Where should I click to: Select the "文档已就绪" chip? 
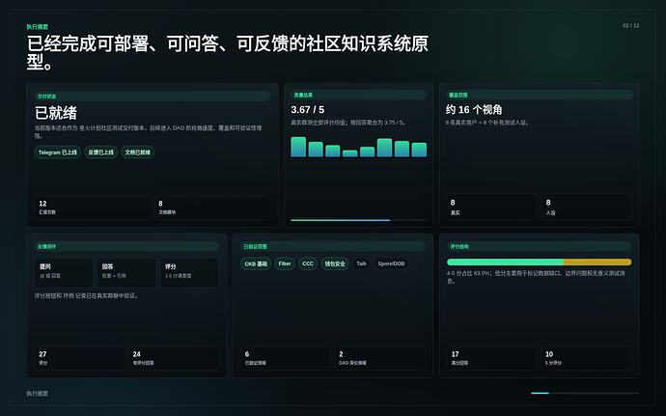137,153
